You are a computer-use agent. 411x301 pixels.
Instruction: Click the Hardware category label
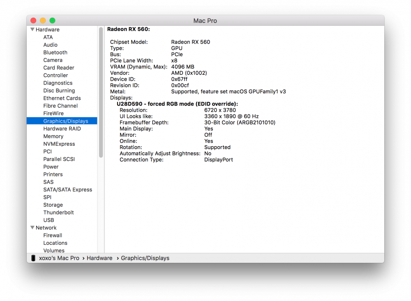[x=47, y=30]
